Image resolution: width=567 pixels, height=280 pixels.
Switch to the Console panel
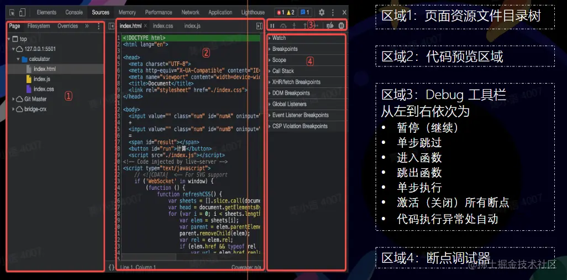click(74, 12)
